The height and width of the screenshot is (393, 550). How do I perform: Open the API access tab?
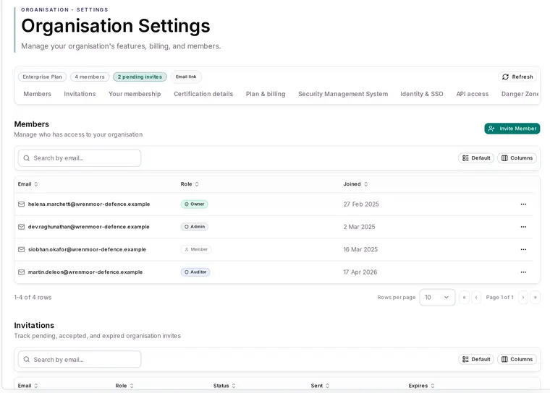coord(472,94)
